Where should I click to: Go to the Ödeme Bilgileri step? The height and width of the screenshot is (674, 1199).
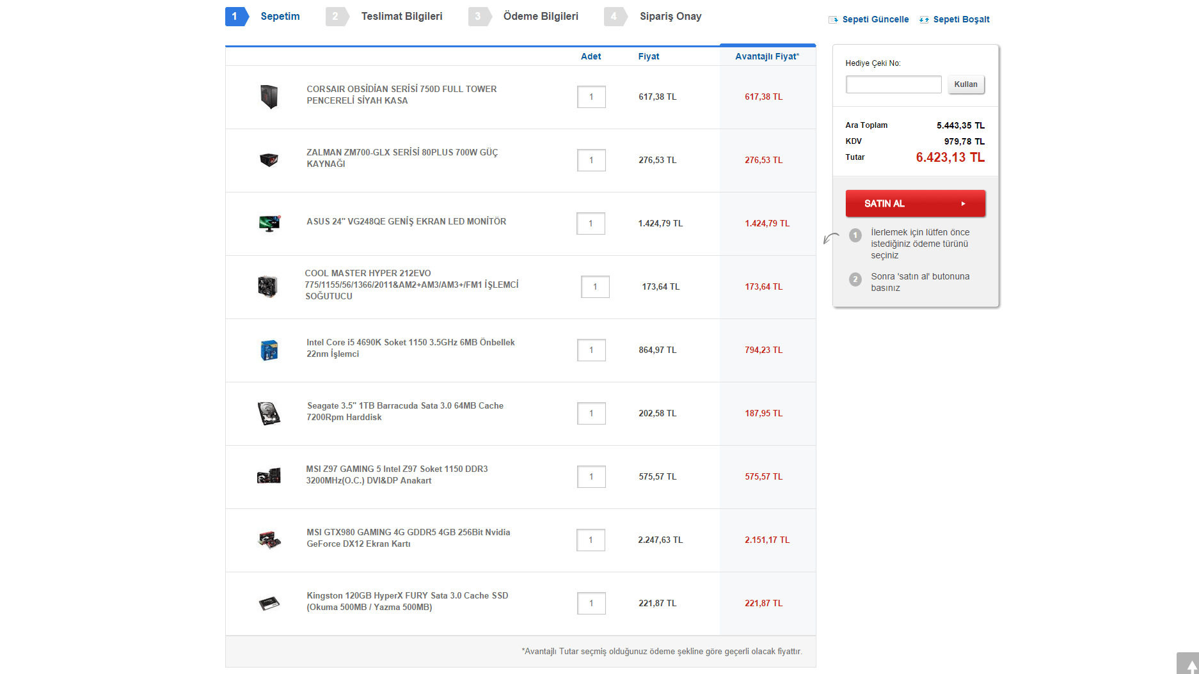click(540, 17)
